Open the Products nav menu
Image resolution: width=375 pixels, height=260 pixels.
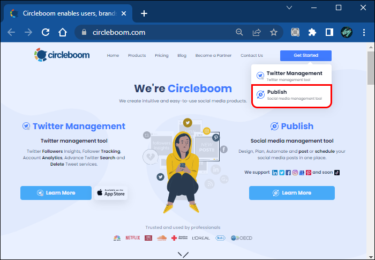tap(137, 55)
